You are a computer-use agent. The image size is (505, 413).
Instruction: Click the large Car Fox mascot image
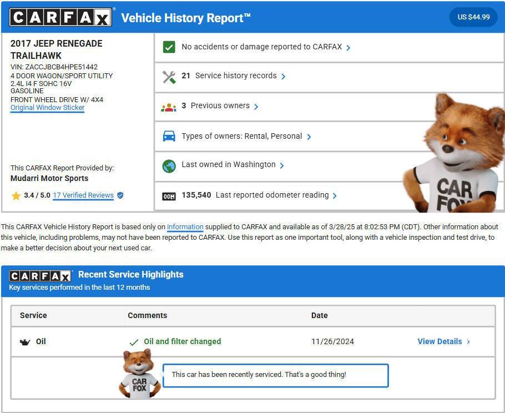pyautogui.click(x=454, y=153)
